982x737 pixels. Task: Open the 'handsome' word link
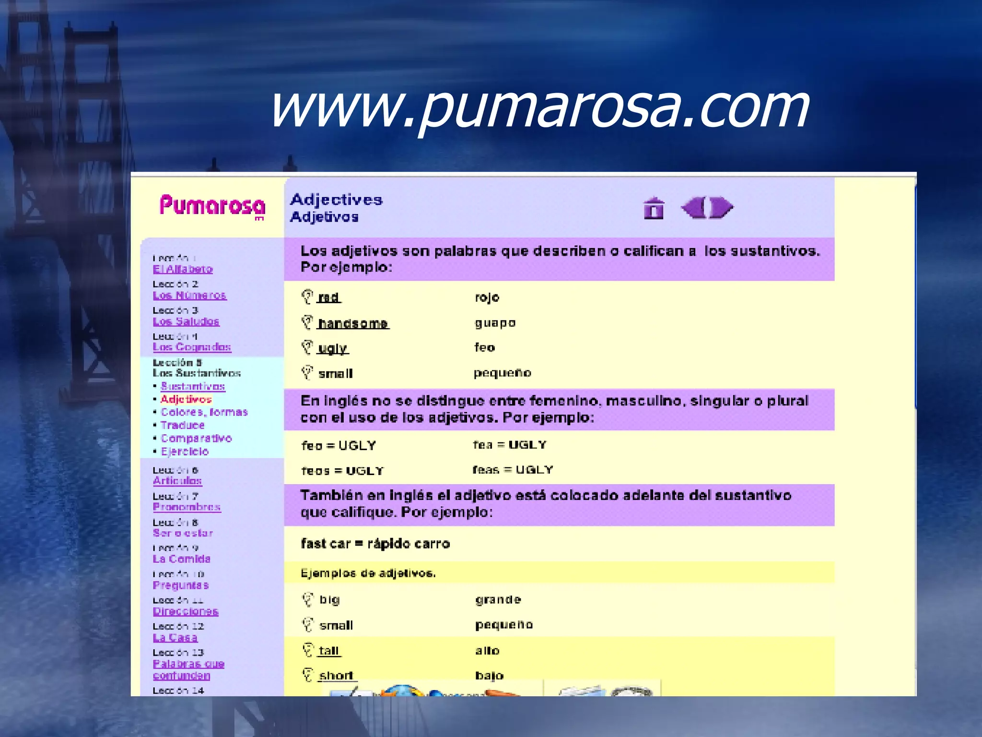pos(353,323)
